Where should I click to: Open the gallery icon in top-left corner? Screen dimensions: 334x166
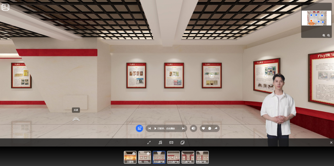tap(5, 7)
